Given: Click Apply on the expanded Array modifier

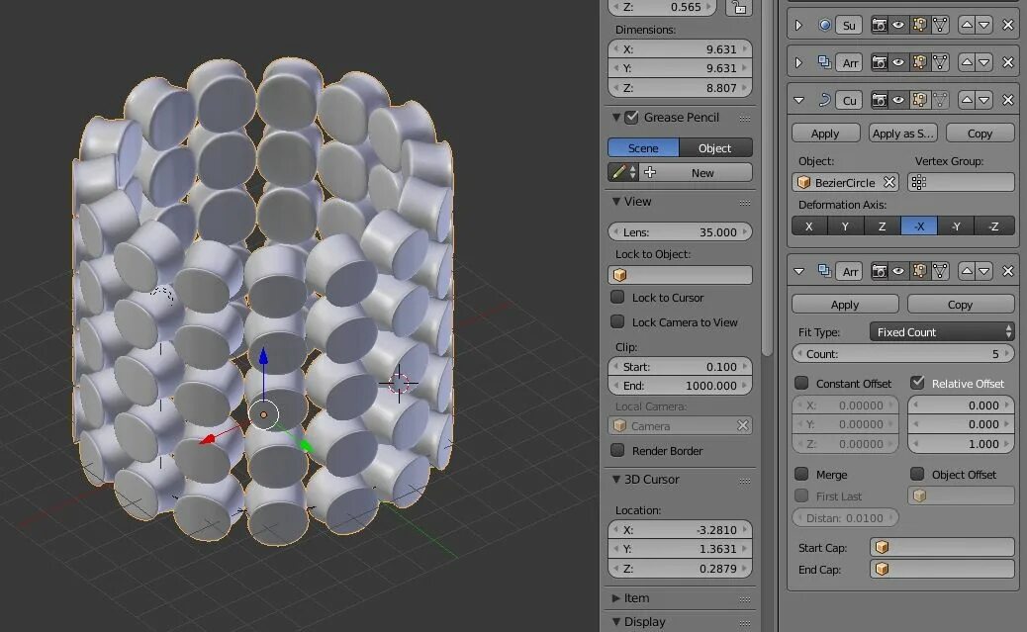Looking at the screenshot, I should pyautogui.click(x=845, y=305).
